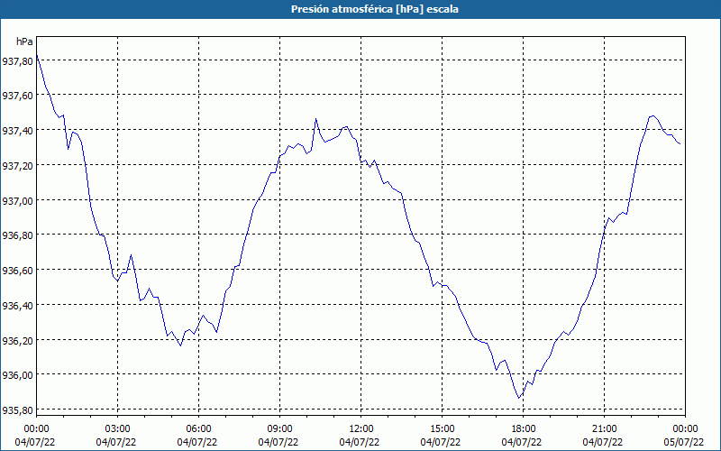This screenshot has width=721, height=451.
Task: Select the 15:00 x-axis tick label
Action: click(x=442, y=429)
